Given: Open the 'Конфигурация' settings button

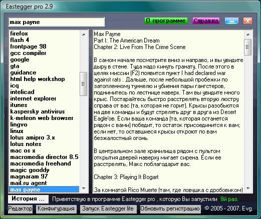Looking at the screenshot, I should coord(56,208).
